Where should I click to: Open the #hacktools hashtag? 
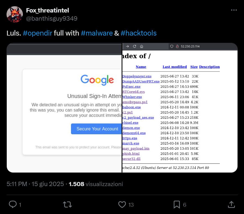pos(138,33)
